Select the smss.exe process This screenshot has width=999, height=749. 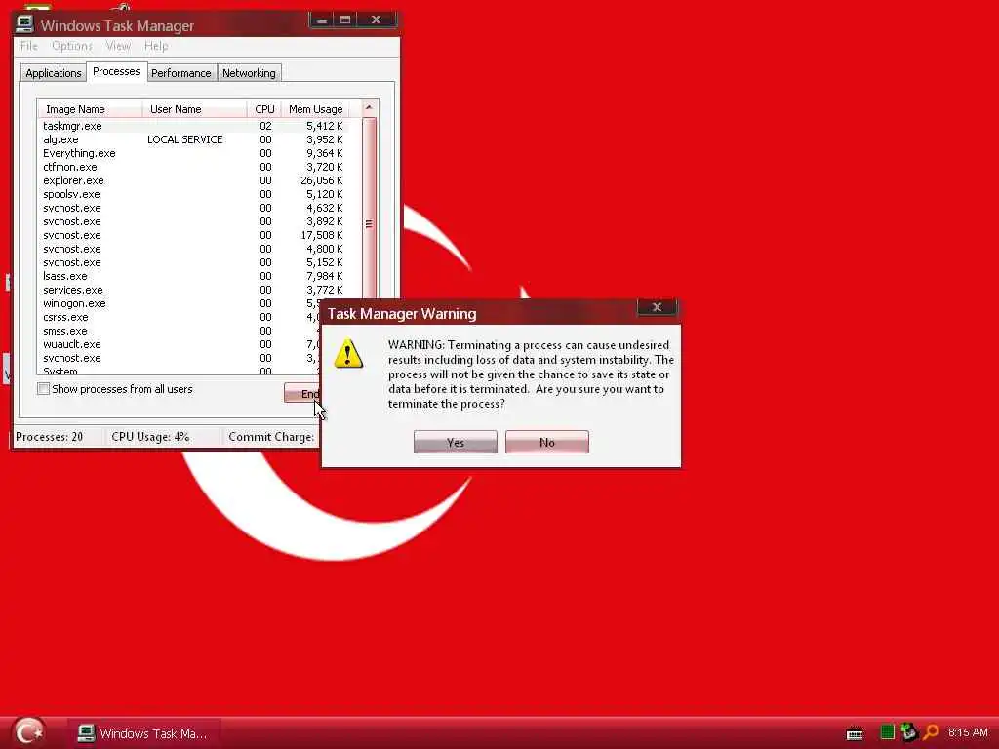pyautogui.click(x=180, y=332)
